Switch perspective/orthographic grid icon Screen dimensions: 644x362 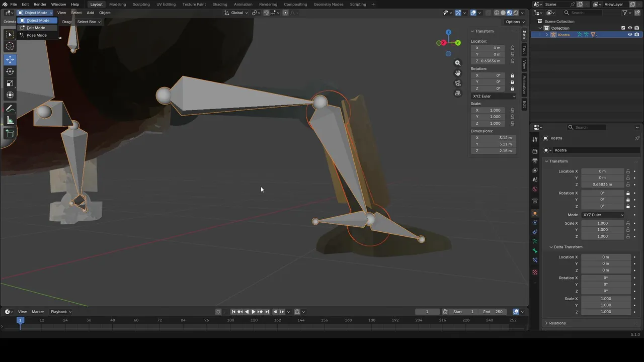pyautogui.click(x=458, y=93)
